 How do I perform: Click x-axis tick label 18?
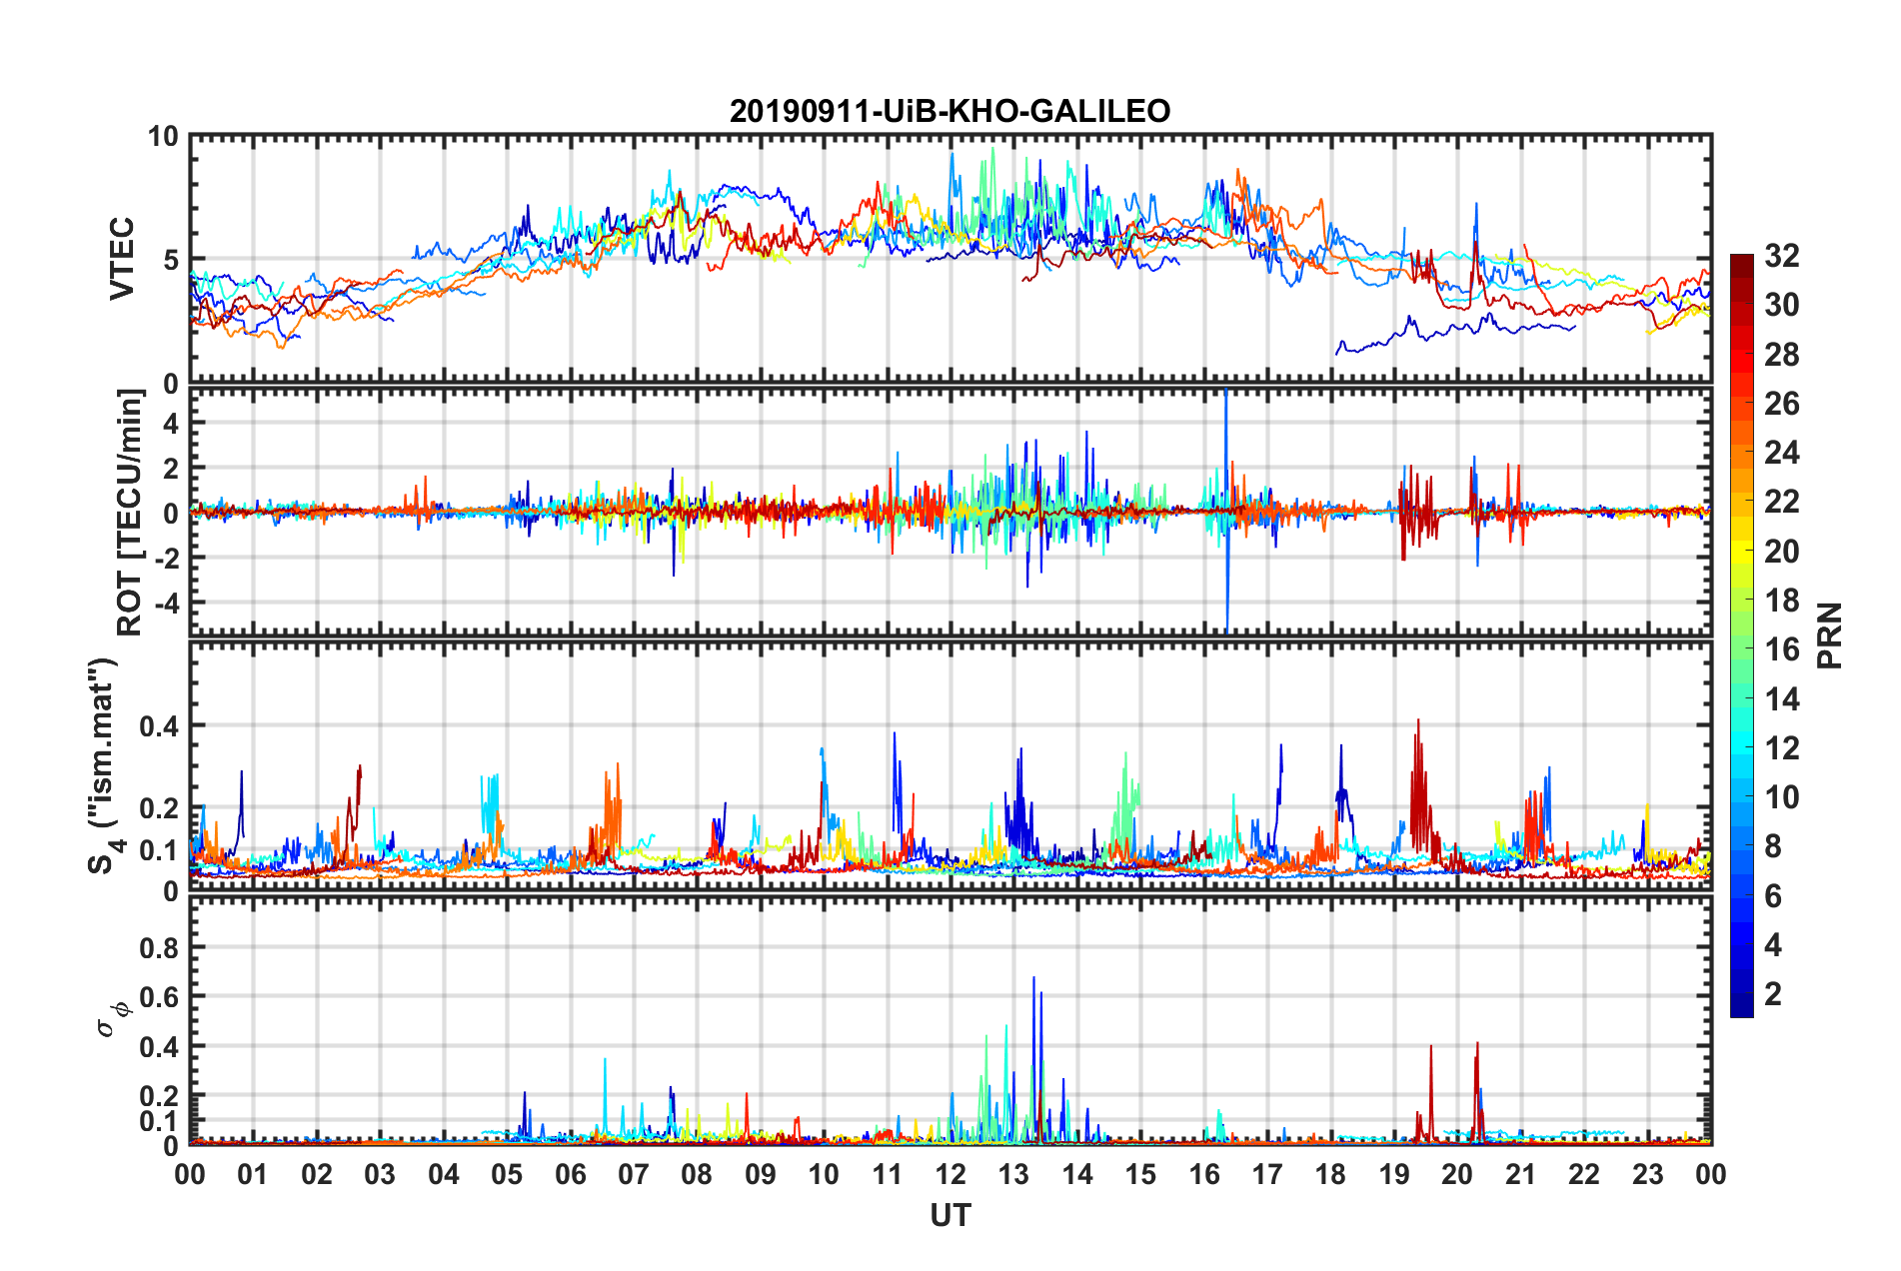click(1330, 1174)
